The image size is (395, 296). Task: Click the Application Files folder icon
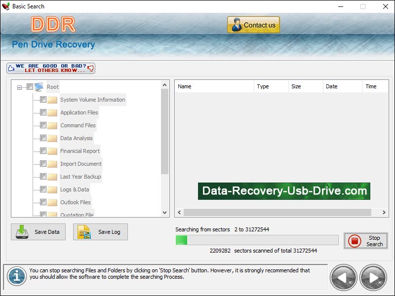click(x=52, y=112)
